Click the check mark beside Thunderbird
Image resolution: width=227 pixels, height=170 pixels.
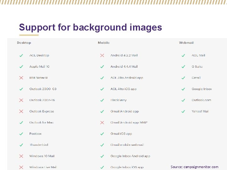21,145
